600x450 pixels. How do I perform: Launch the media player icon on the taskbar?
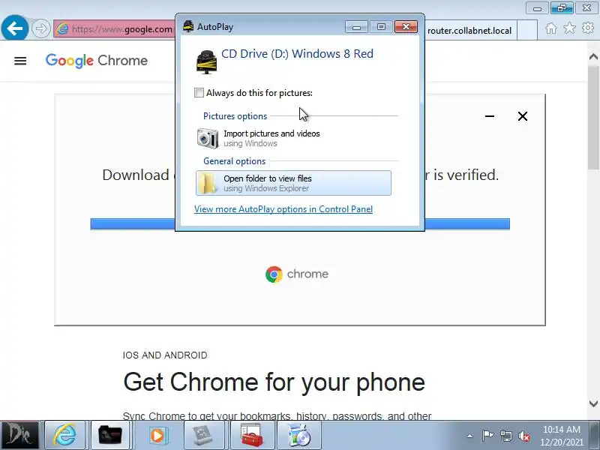[x=157, y=436]
